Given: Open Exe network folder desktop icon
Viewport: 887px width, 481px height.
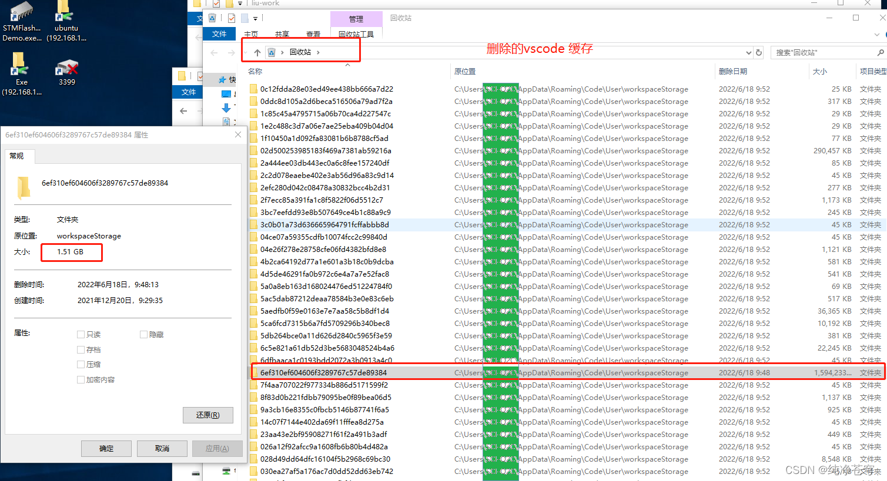Looking at the screenshot, I should (22, 74).
